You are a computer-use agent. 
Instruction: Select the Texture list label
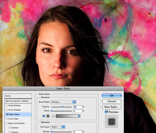15,132
